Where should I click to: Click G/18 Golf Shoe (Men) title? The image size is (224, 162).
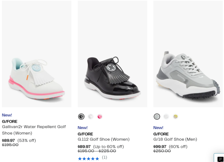175,139
